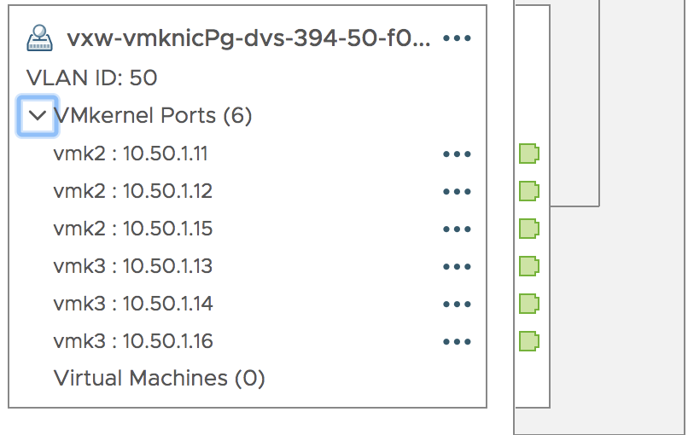This screenshot has height=435, width=688.
Task: Click the port group name vxw-vmknicPg-dvs-394-50
Action: coord(248,38)
